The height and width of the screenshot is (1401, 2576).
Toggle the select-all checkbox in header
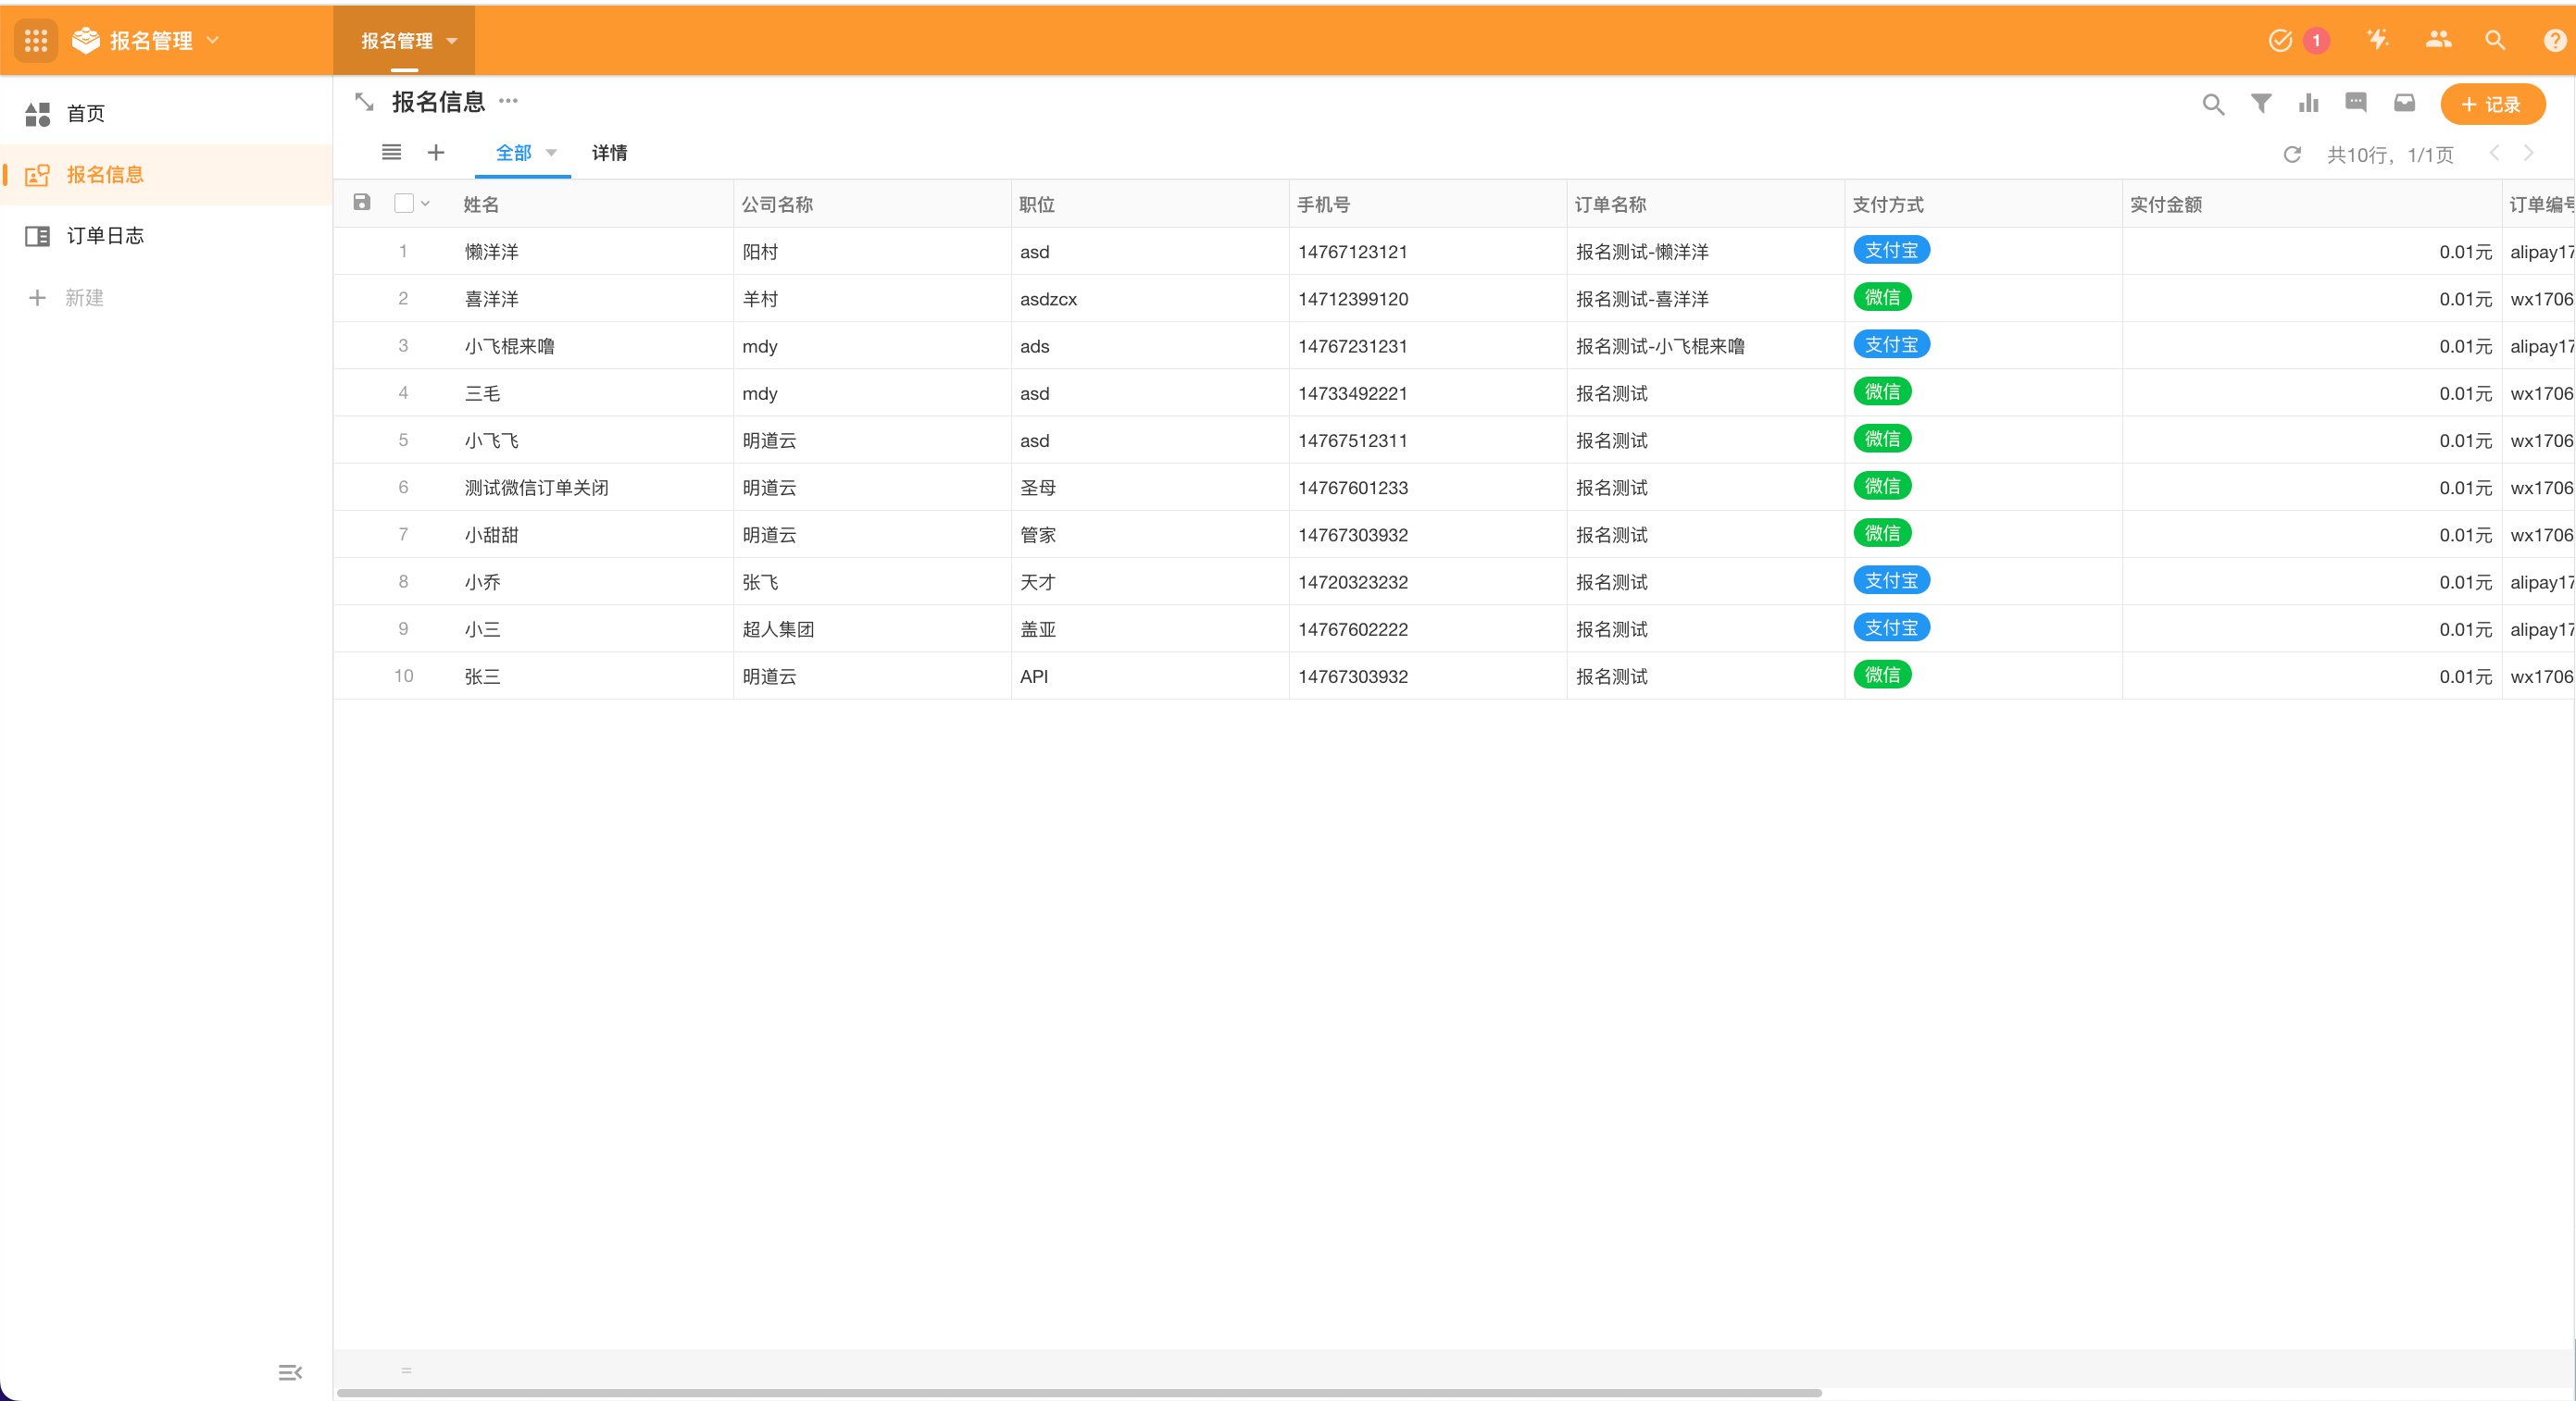pyautogui.click(x=404, y=204)
